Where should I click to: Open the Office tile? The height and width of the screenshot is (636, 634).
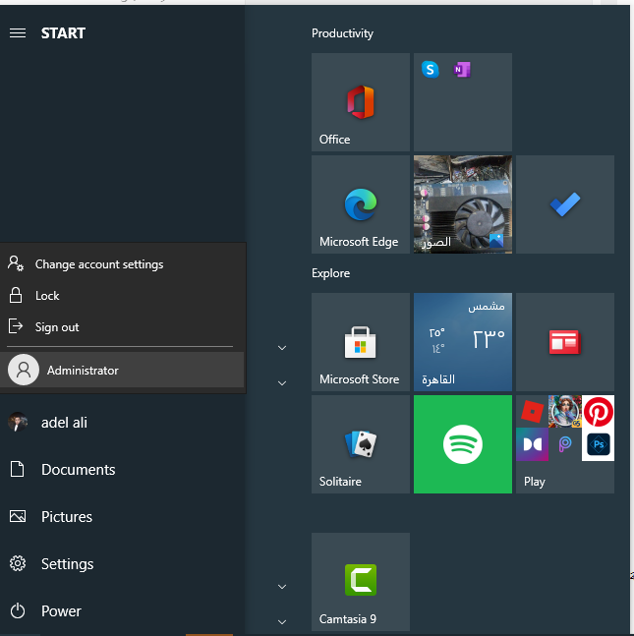pos(361,102)
